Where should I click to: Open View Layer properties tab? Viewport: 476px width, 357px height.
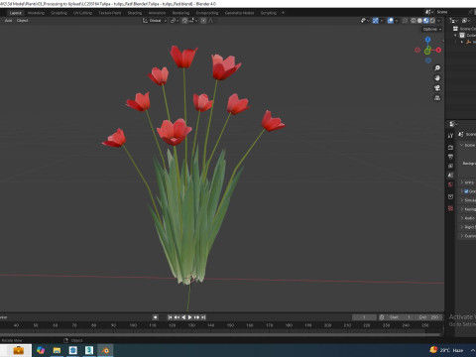pyautogui.click(x=450, y=166)
